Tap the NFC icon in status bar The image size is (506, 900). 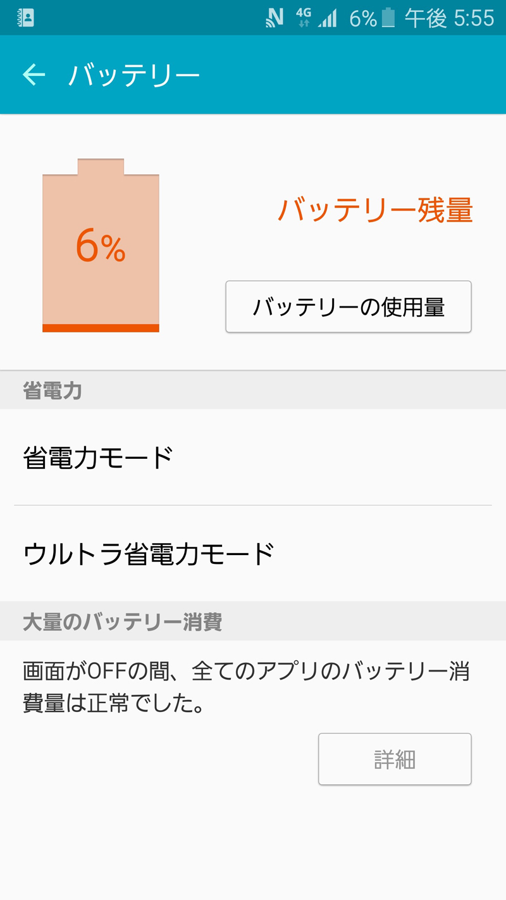pos(275,18)
